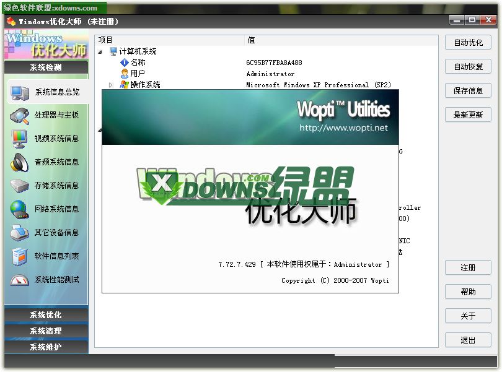
Task: Click Microsoft Windows XP Professional value
Action: [x=319, y=85]
